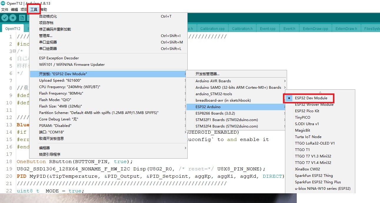380x203 pixels.
Task: Expand the Upload Speed "921600" submenu
Action: (x=108, y=80)
